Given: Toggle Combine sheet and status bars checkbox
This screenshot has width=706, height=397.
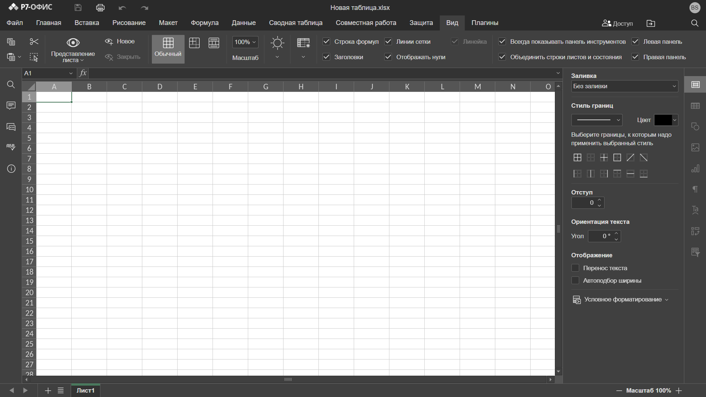Looking at the screenshot, I should (502, 57).
